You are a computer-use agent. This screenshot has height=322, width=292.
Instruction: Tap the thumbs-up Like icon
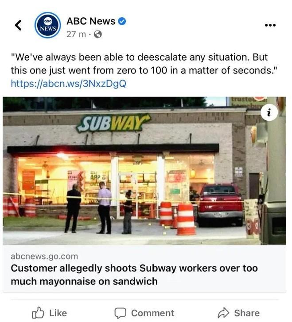click(x=38, y=313)
